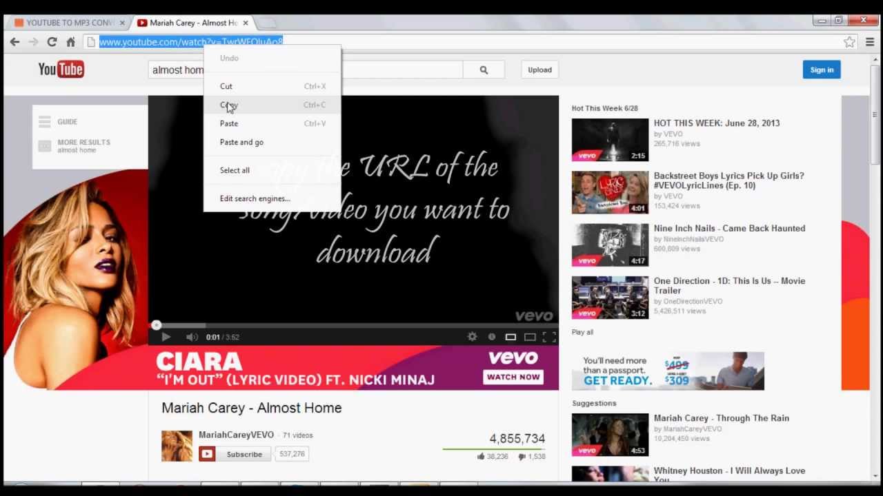Open Mariah Carey - Through The Rain link

[x=722, y=418]
